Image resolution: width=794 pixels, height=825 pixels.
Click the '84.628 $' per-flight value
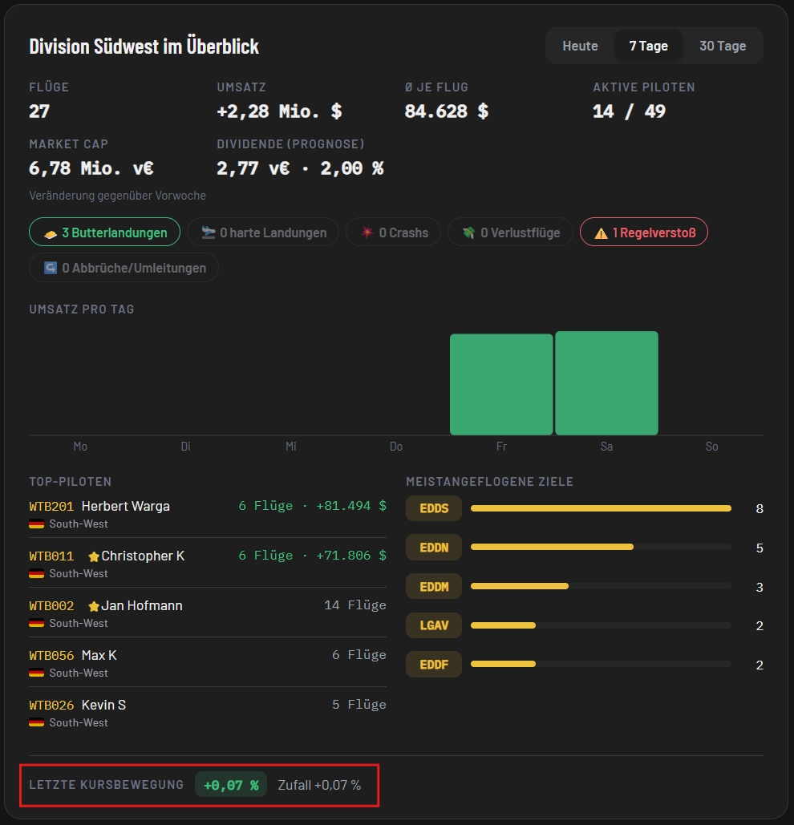pos(447,111)
